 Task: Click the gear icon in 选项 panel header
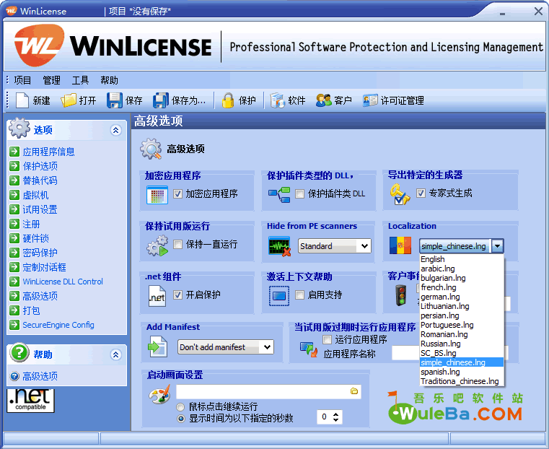click(19, 128)
